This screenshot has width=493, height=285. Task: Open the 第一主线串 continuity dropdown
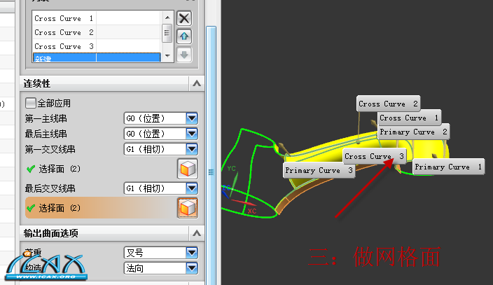click(x=192, y=118)
